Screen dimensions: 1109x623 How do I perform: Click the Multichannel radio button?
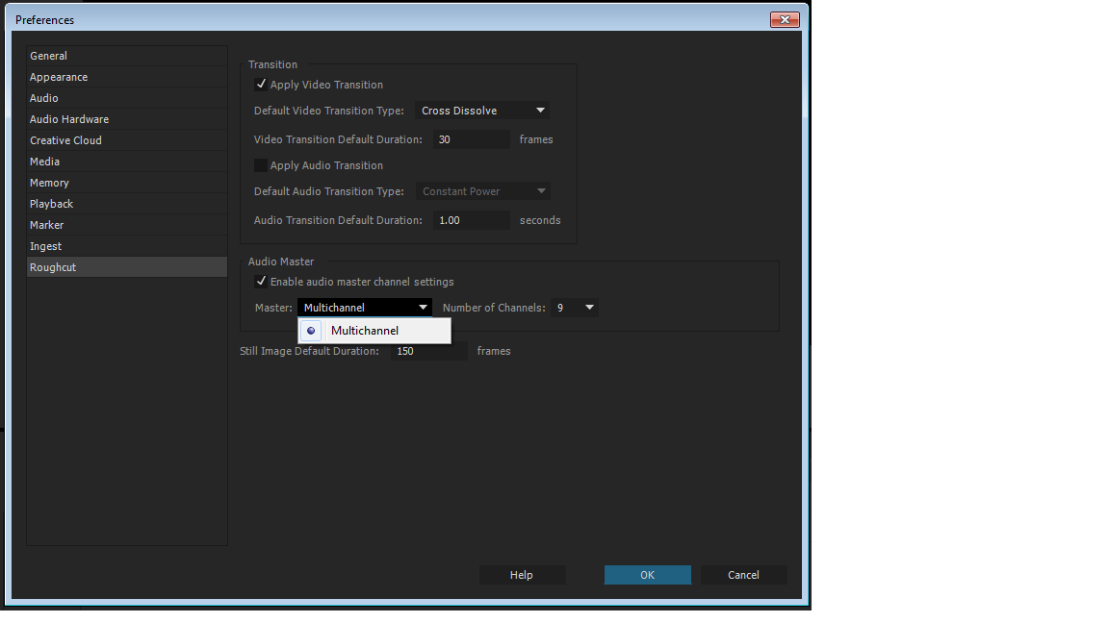pyautogui.click(x=310, y=330)
